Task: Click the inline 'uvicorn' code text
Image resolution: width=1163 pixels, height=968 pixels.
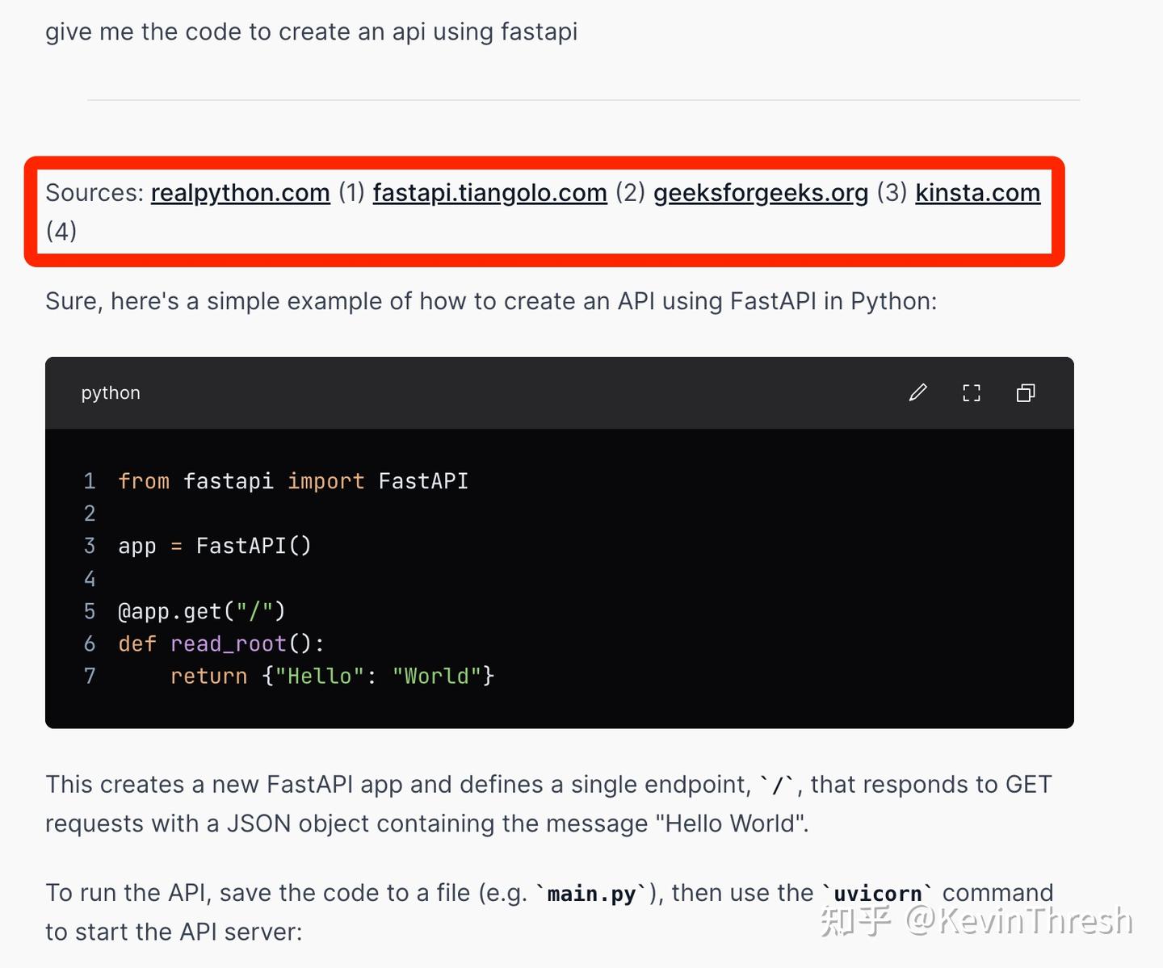Action: click(x=877, y=894)
